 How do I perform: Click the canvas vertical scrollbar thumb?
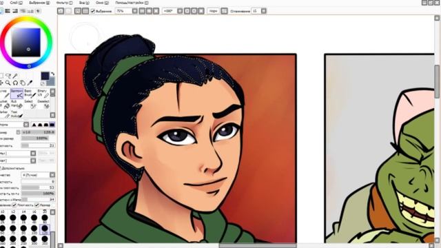point(437,81)
